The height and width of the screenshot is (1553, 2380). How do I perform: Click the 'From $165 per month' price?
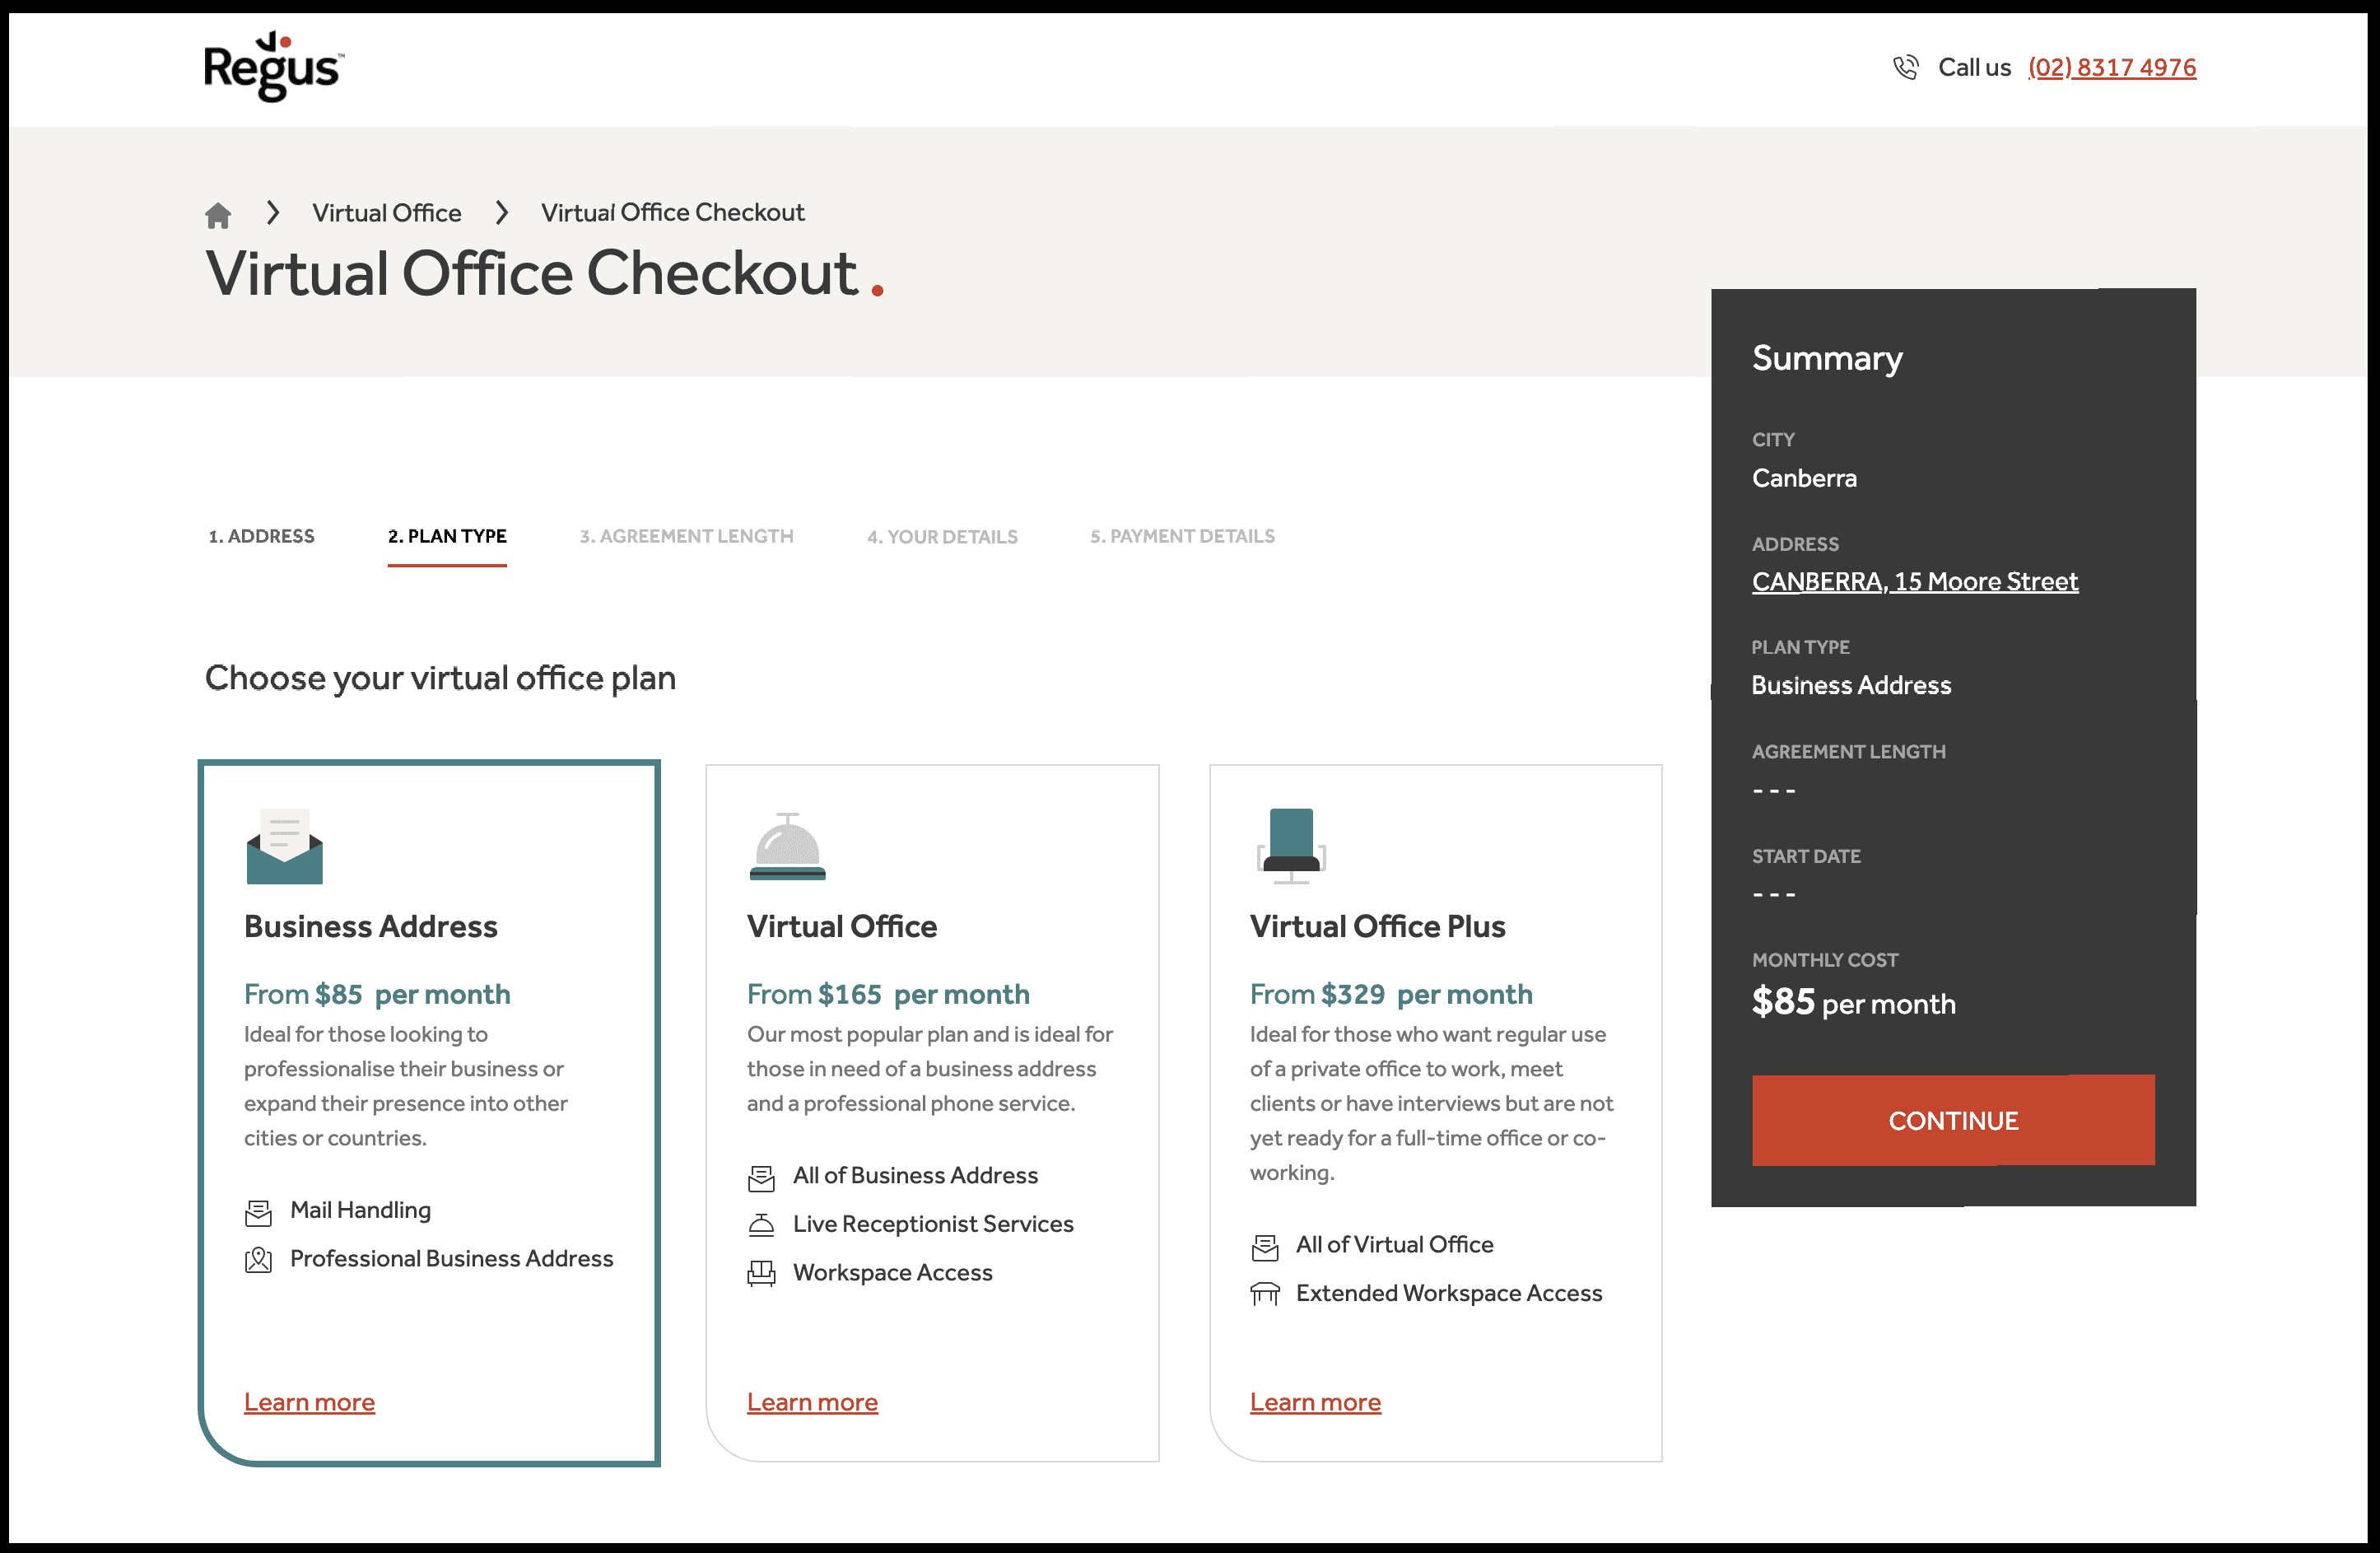[888, 994]
